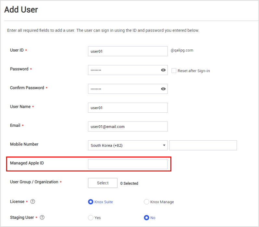Open the South Korea (+82) country dropdown
259x227 pixels.
coord(128,145)
